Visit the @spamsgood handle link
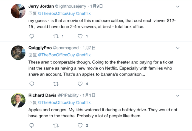 click(66, 48)
